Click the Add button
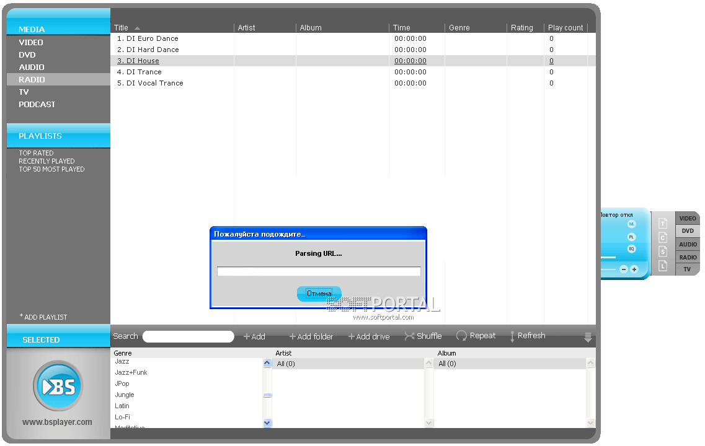 click(x=254, y=336)
